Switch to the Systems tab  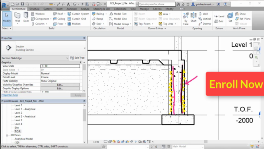click(x=48, y=9)
